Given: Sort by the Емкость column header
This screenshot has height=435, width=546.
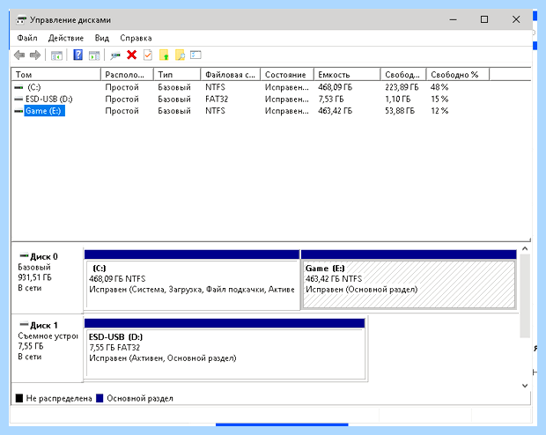Looking at the screenshot, I should pos(347,75).
